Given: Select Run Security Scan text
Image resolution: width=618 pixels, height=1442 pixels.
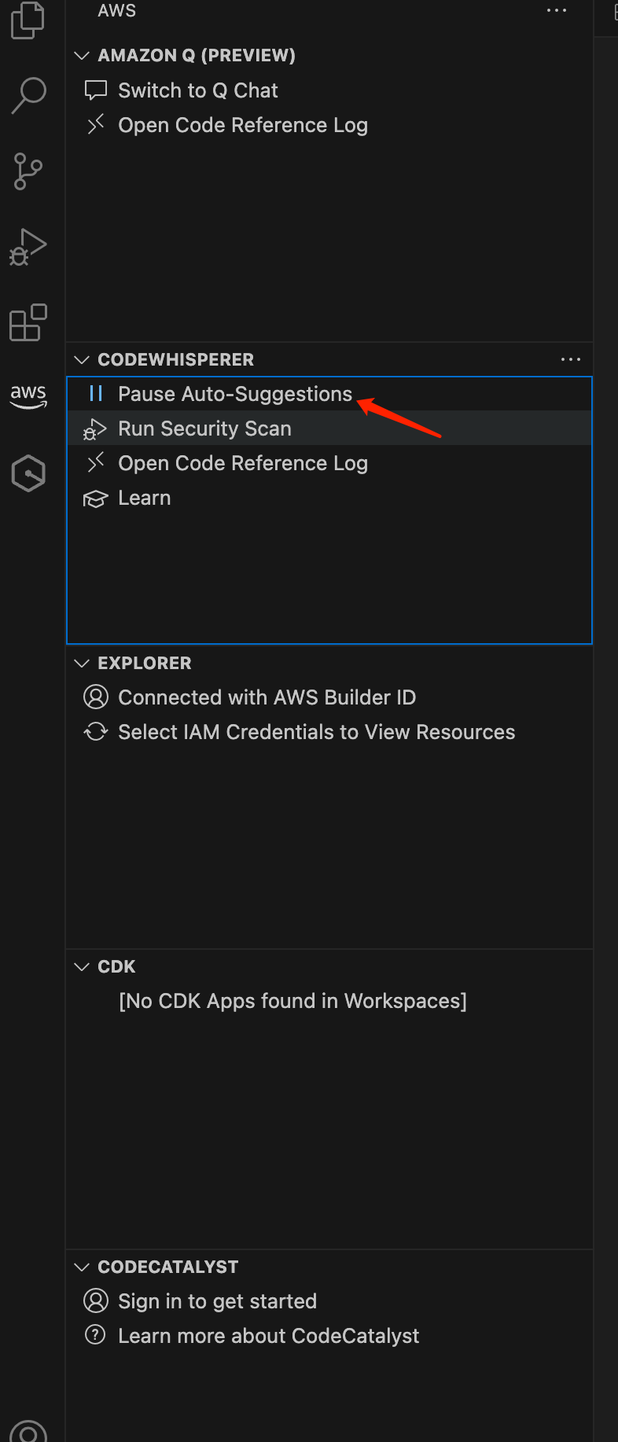Looking at the screenshot, I should click(204, 429).
